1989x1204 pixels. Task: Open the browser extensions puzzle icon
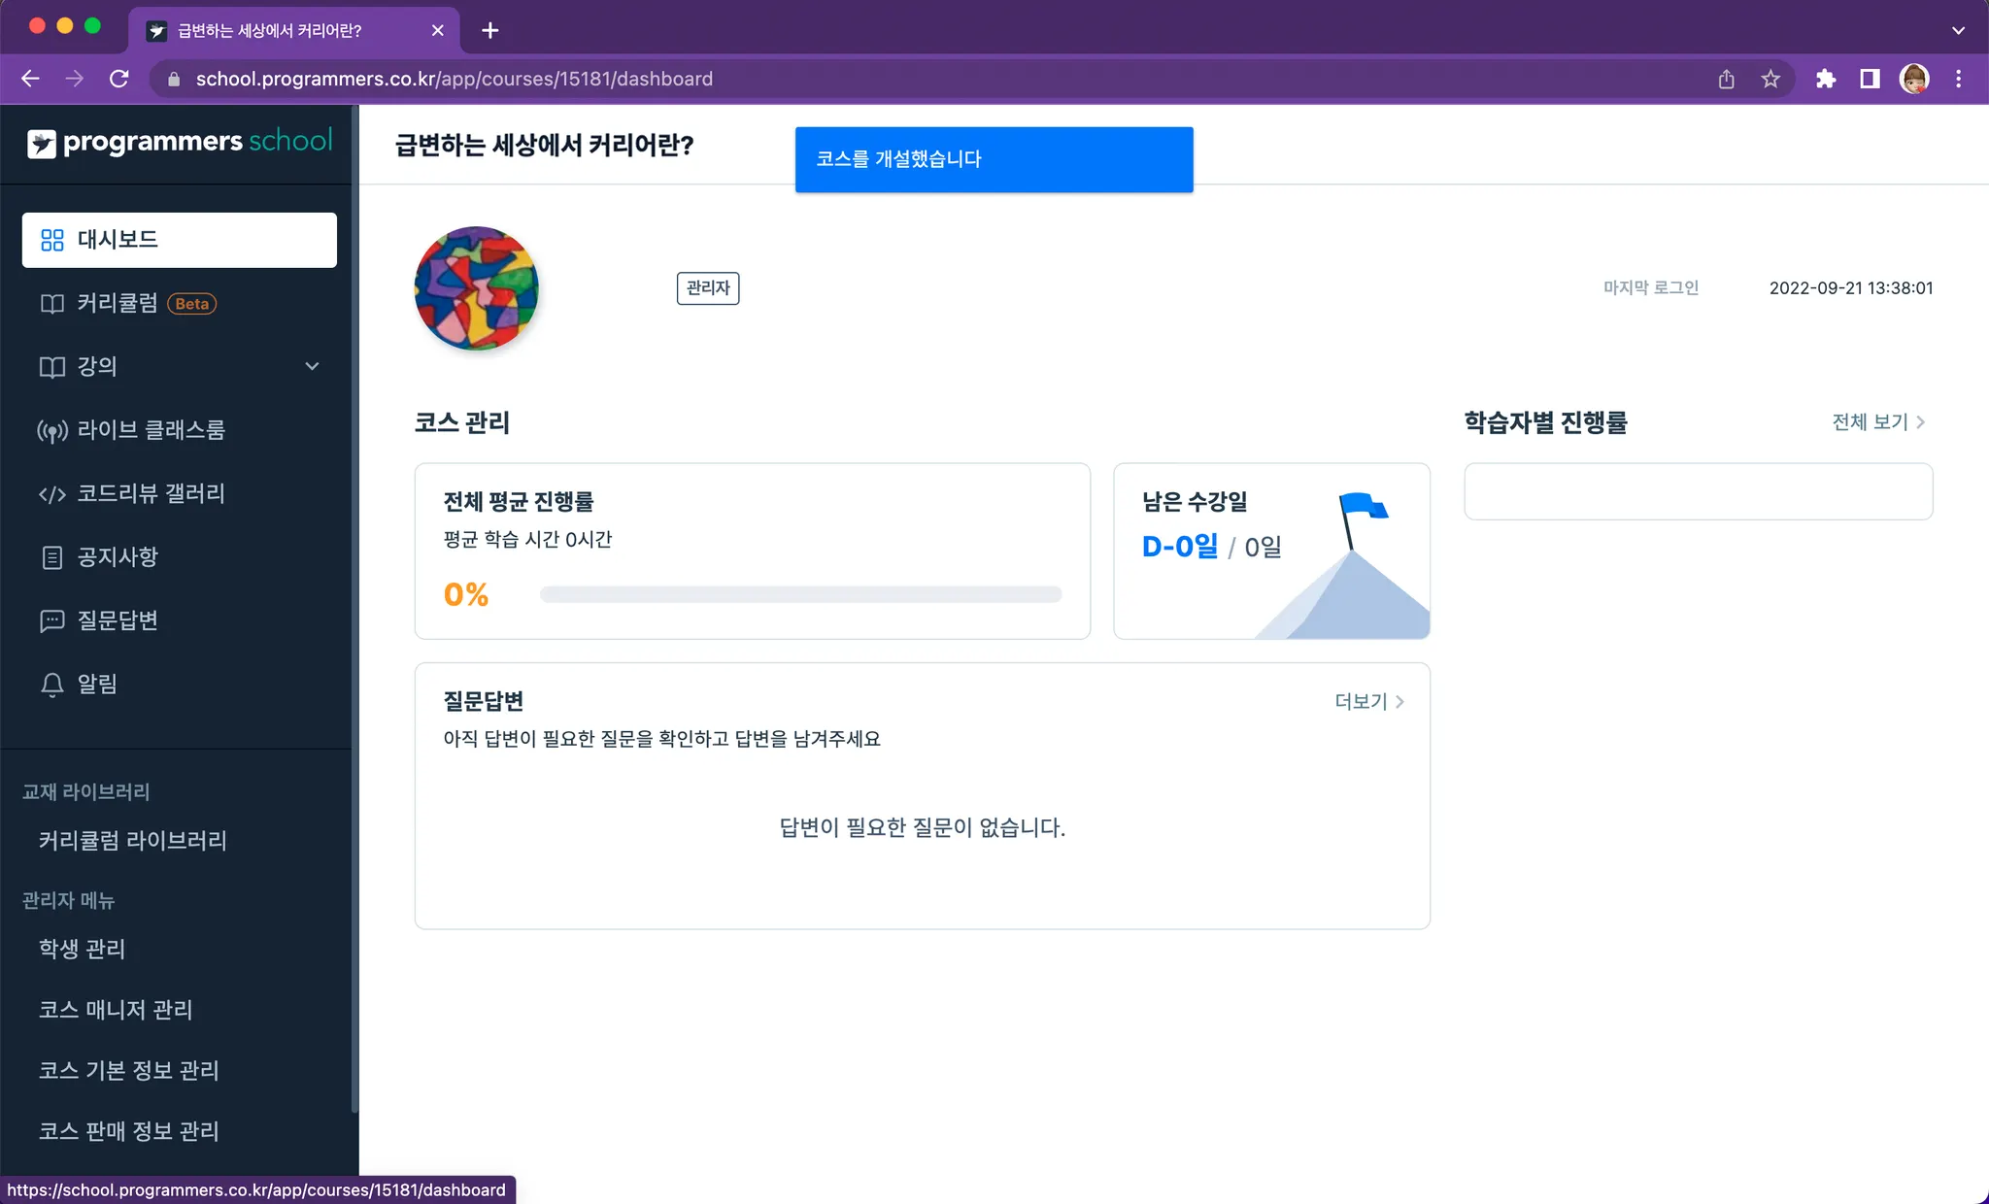point(1826,79)
